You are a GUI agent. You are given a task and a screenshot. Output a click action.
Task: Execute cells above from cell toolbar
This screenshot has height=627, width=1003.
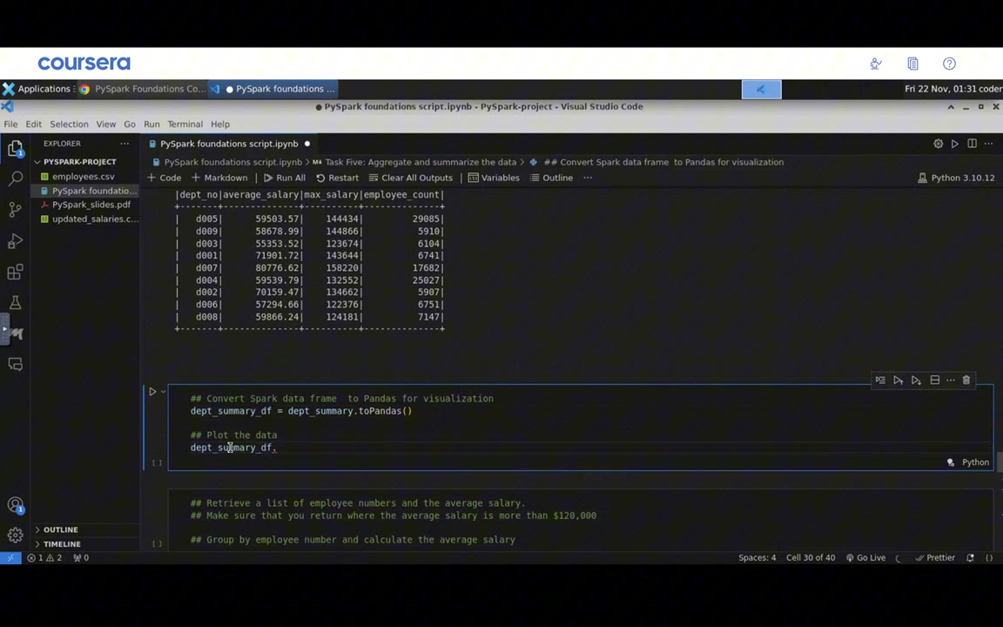pos(899,380)
